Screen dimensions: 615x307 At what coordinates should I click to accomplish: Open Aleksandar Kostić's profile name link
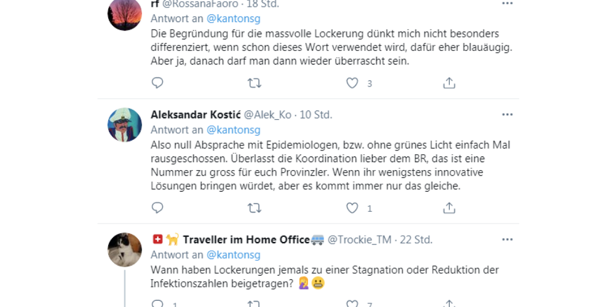[x=196, y=115]
